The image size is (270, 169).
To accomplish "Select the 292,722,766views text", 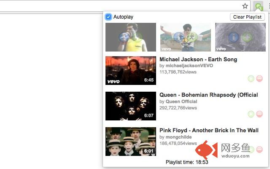I will 178,108.
